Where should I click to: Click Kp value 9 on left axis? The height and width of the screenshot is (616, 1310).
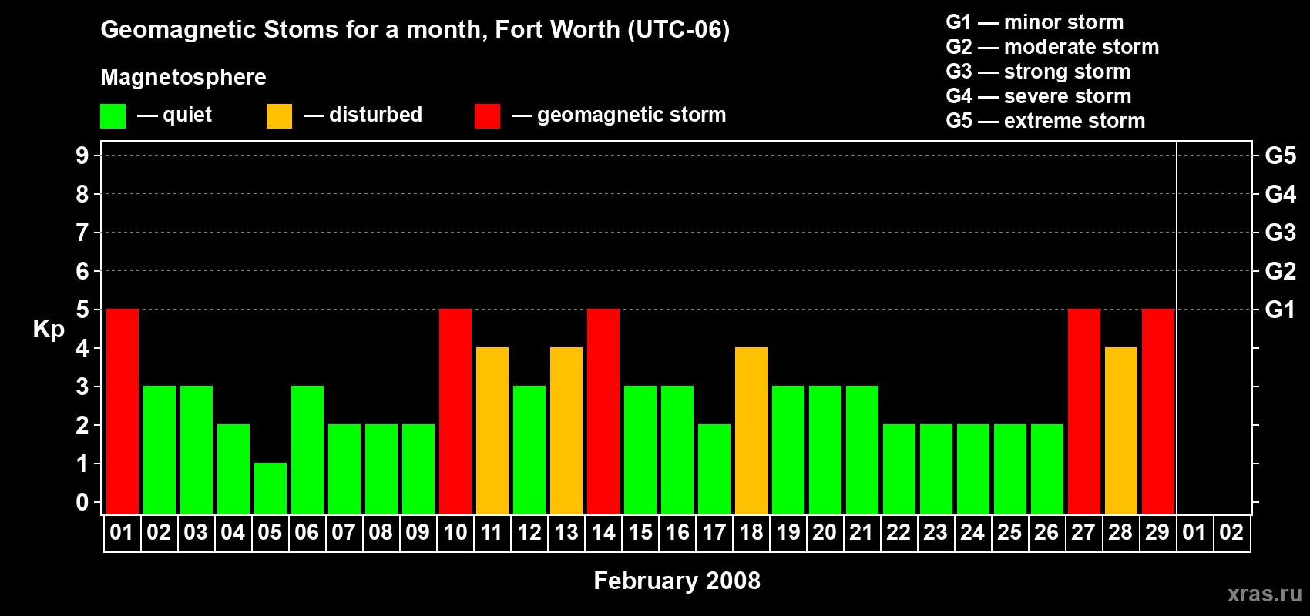tap(82, 156)
